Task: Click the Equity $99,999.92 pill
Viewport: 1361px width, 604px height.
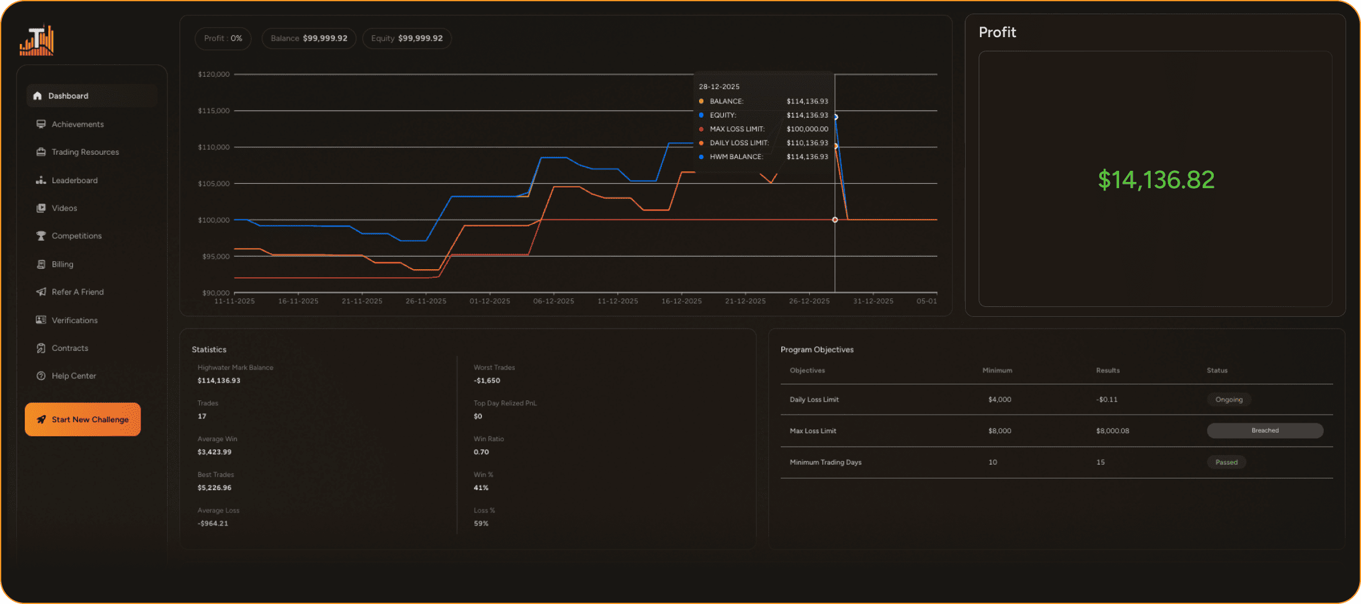Action: (x=406, y=38)
